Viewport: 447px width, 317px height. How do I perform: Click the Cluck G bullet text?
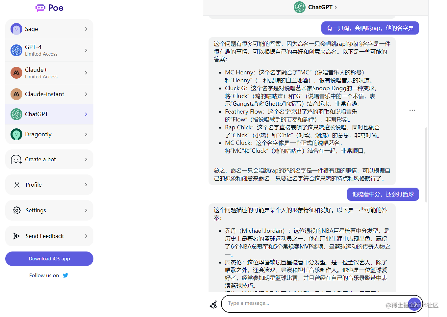tap(301, 96)
